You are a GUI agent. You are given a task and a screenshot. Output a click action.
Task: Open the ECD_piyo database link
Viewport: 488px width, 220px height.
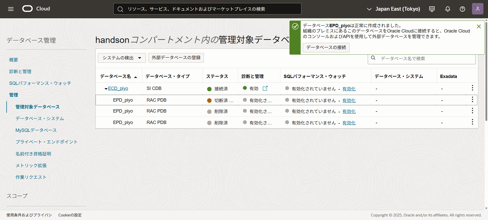point(118,88)
